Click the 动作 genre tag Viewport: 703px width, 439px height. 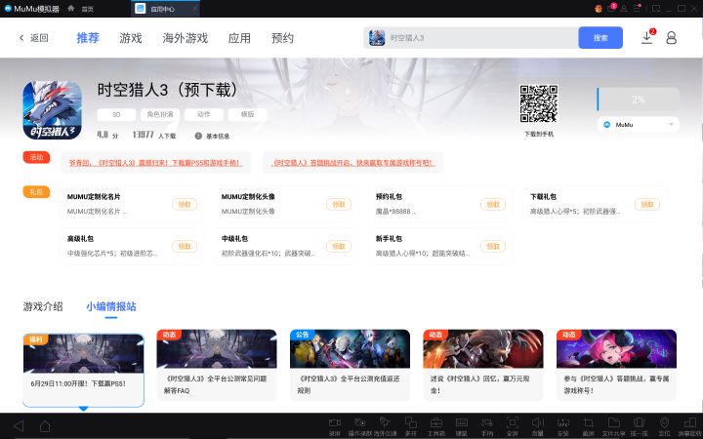[x=203, y=115]
